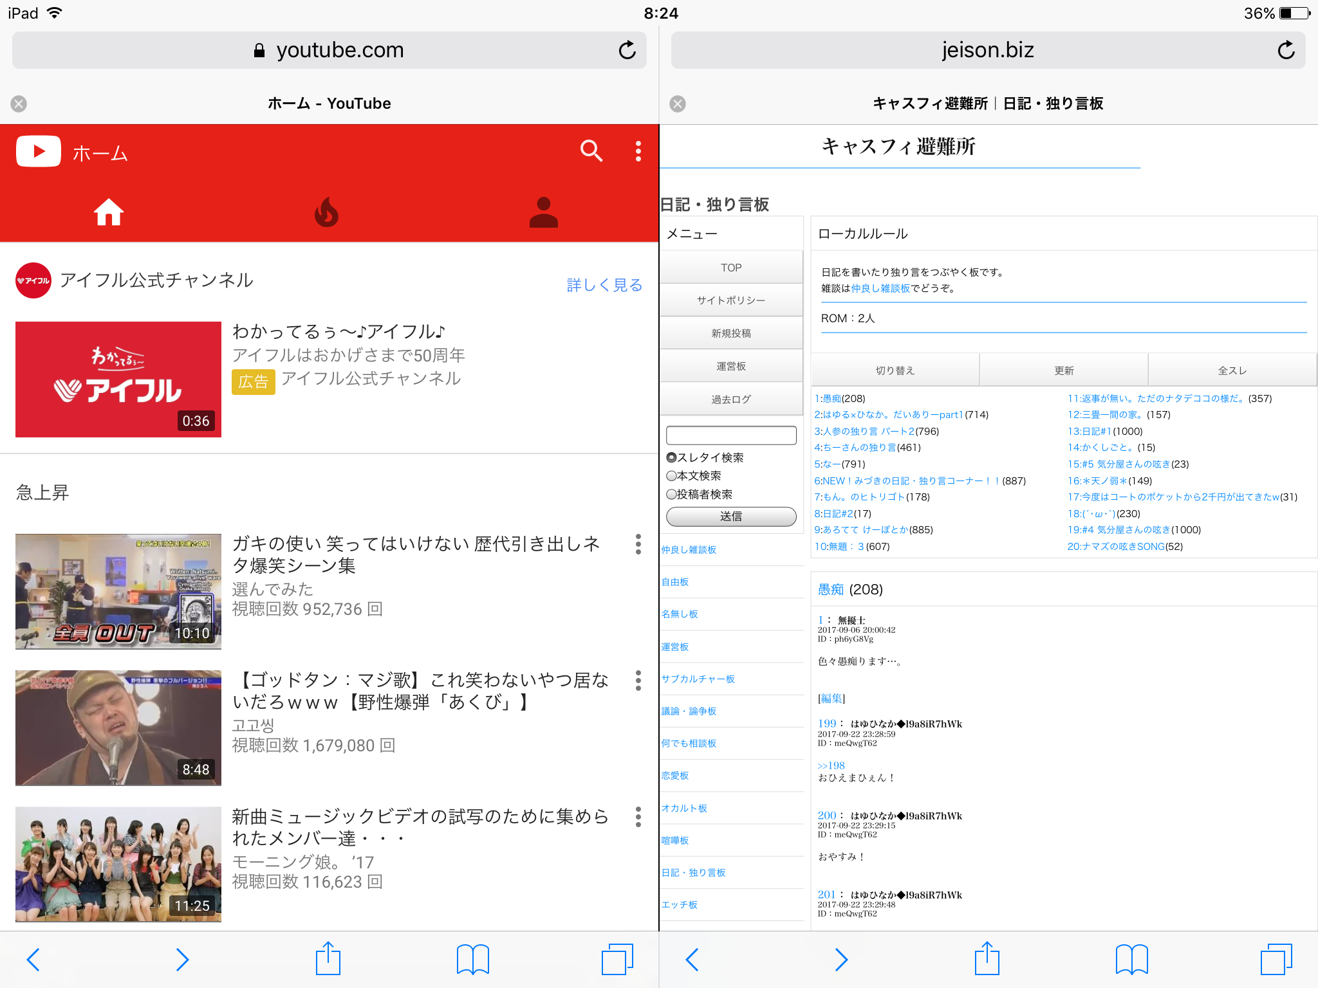Tap the YouTube home house icon
Image resolution: width=1318 pixels, height=988 pixels.
click(109, 212)
